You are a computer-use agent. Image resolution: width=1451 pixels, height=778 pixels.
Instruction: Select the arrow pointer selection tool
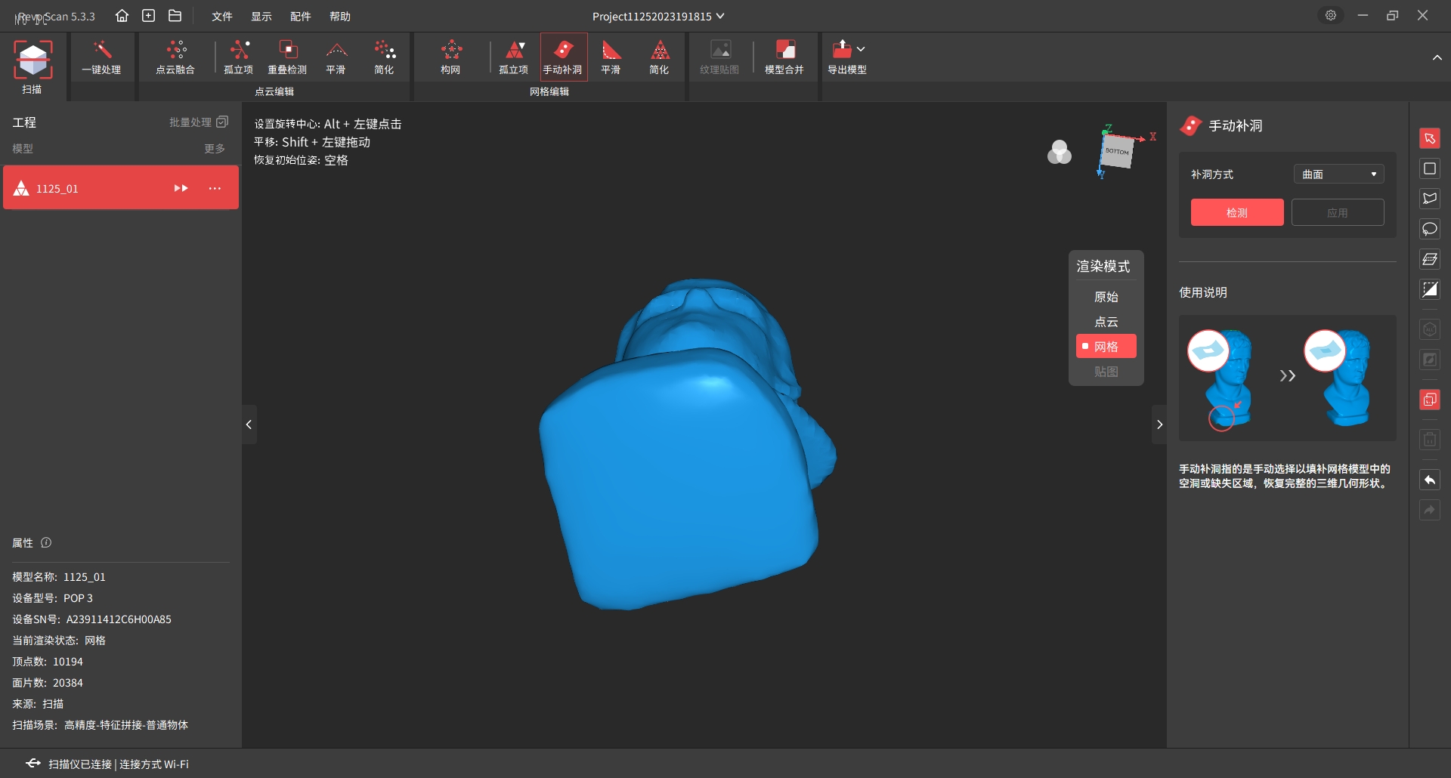click(1430, 138)
